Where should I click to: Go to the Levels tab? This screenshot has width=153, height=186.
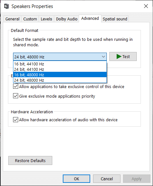(47, 19)
